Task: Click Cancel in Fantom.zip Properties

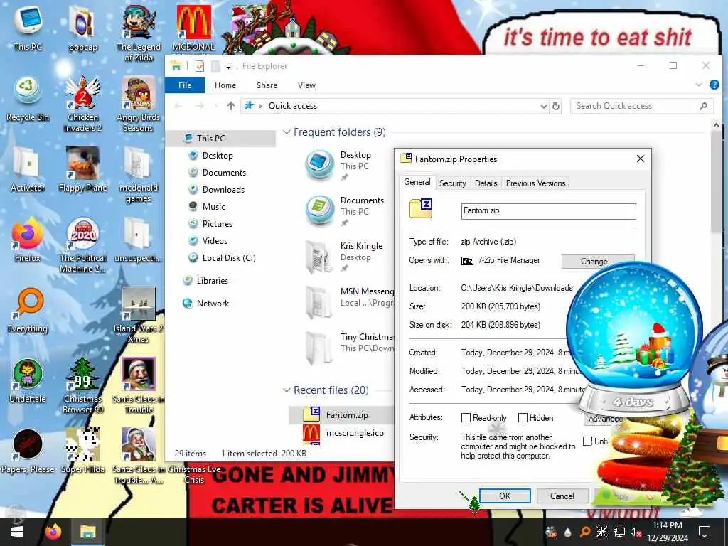Action: [562, 496]
